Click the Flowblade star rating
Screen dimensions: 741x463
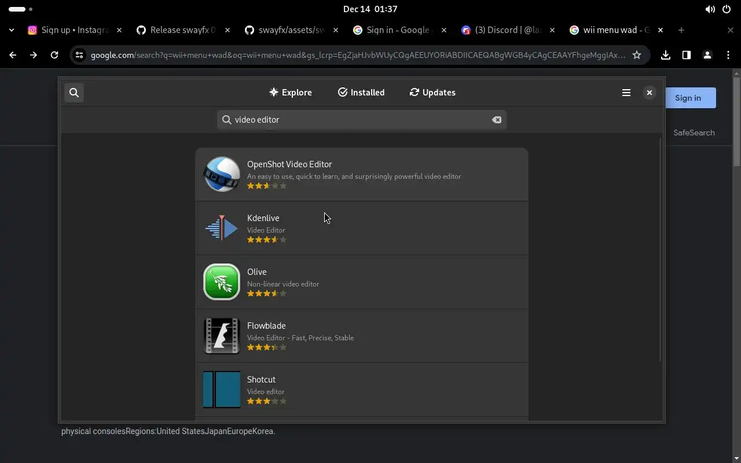tap(267, 347)
